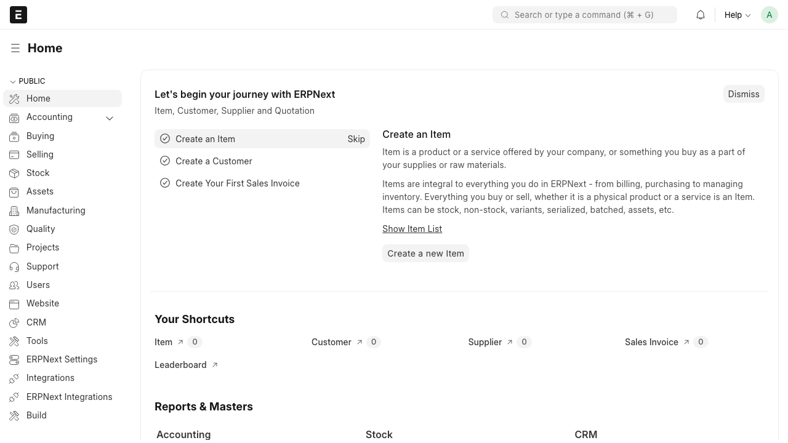Toggle the Create a Customer step checkmark
This screenshot has width=788, height=443.
coord(165,161)
